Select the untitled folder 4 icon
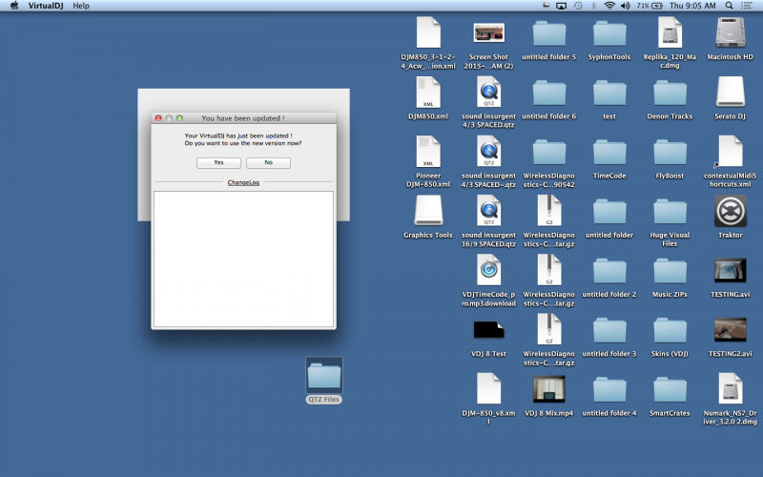The image size is (763, 477). 609,389
